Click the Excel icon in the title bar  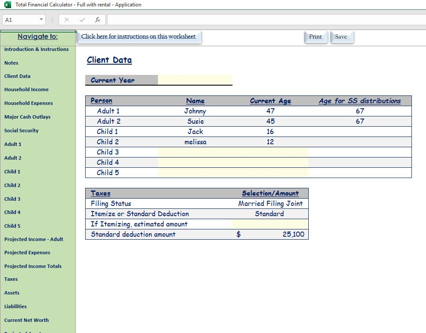[x=6, y=4]
